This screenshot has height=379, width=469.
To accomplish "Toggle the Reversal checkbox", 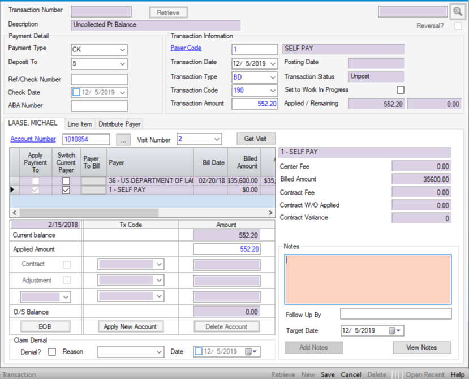I will coord(458,26).
